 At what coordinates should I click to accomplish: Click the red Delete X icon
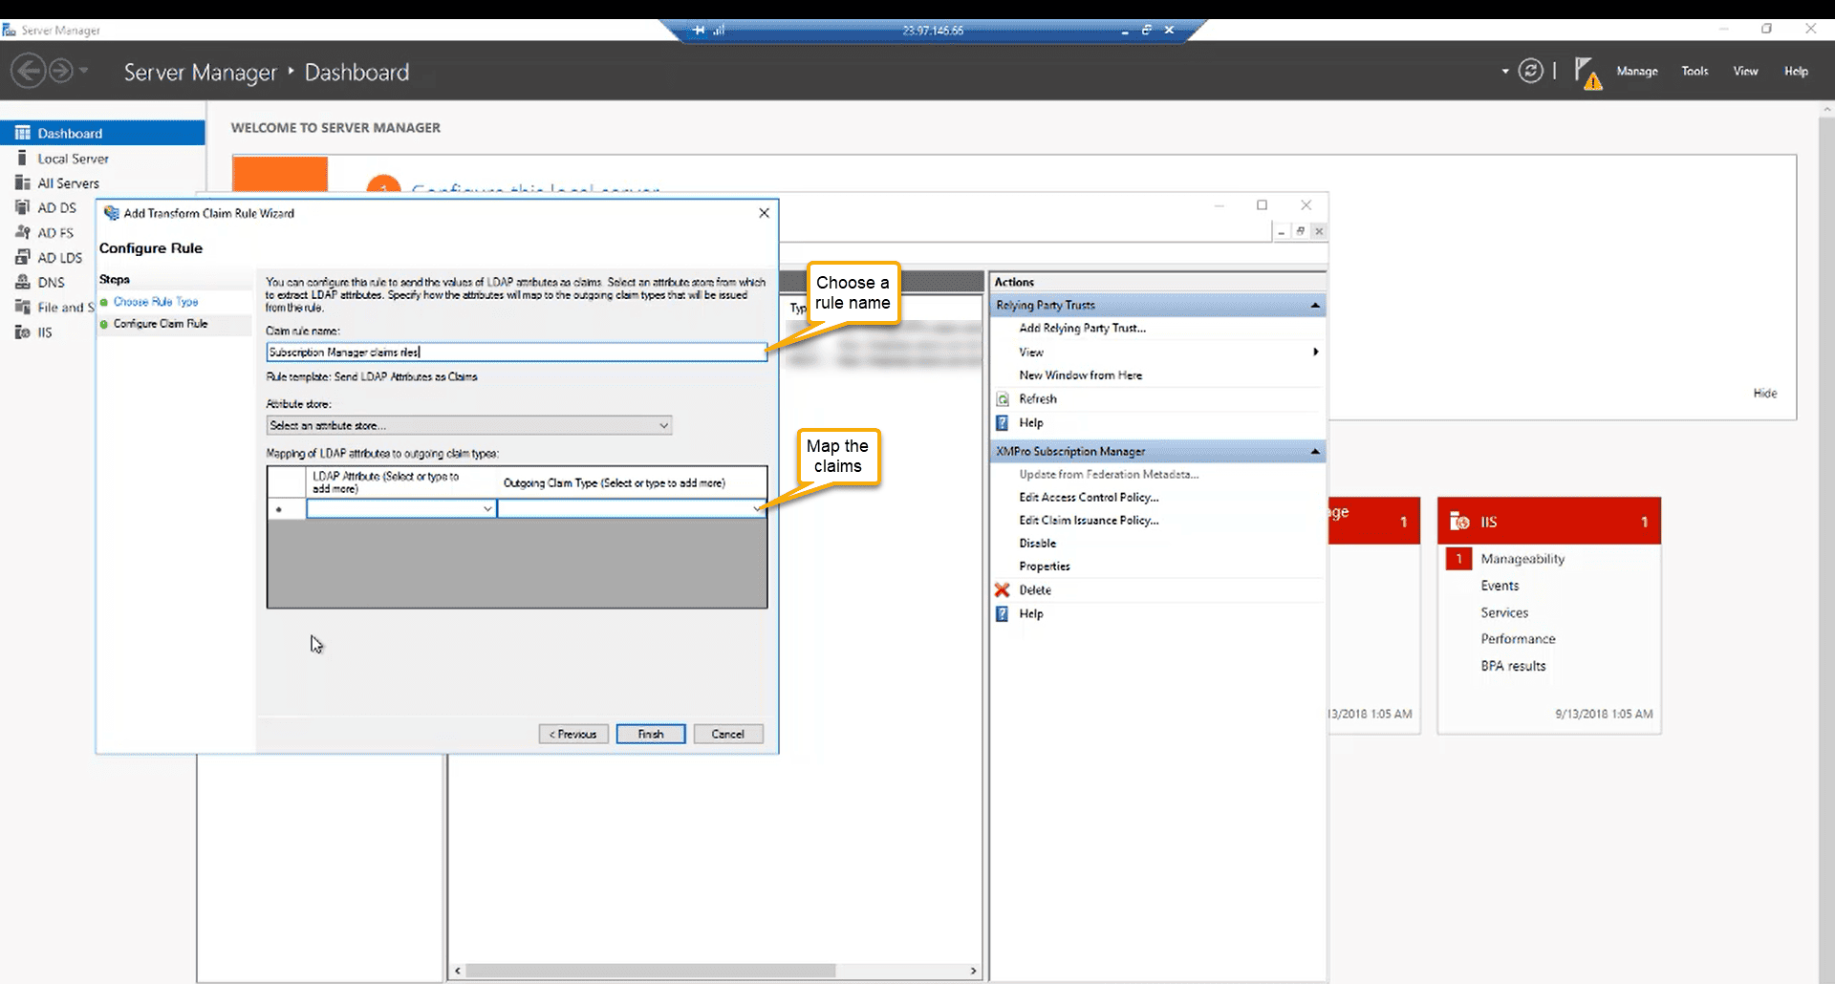pos(1002,590)
